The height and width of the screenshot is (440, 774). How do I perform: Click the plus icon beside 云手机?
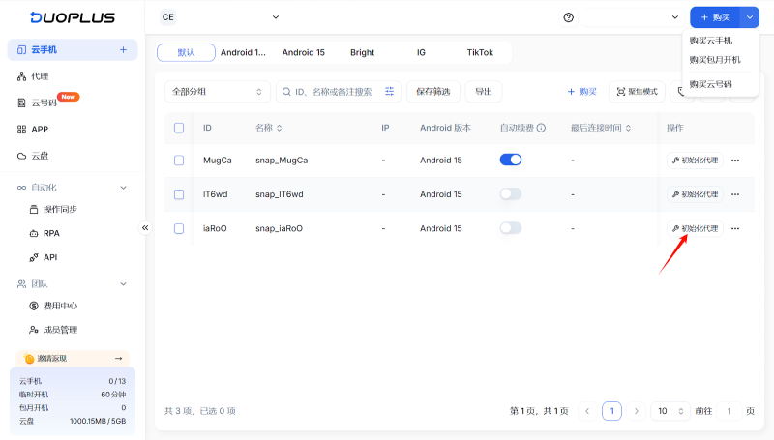point(123,49)
